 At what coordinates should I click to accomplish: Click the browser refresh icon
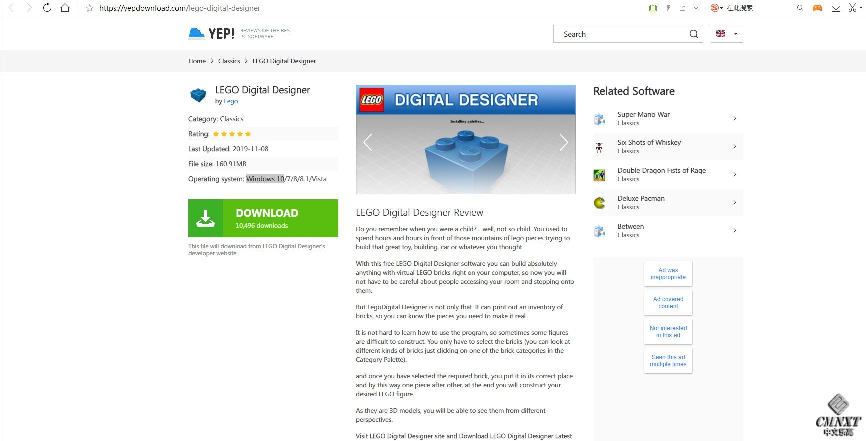point(47,8)
